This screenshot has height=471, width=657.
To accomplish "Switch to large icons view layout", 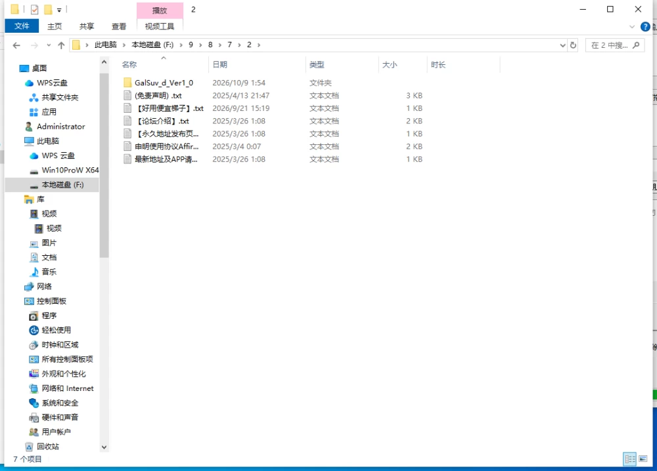I will (643, 459).
